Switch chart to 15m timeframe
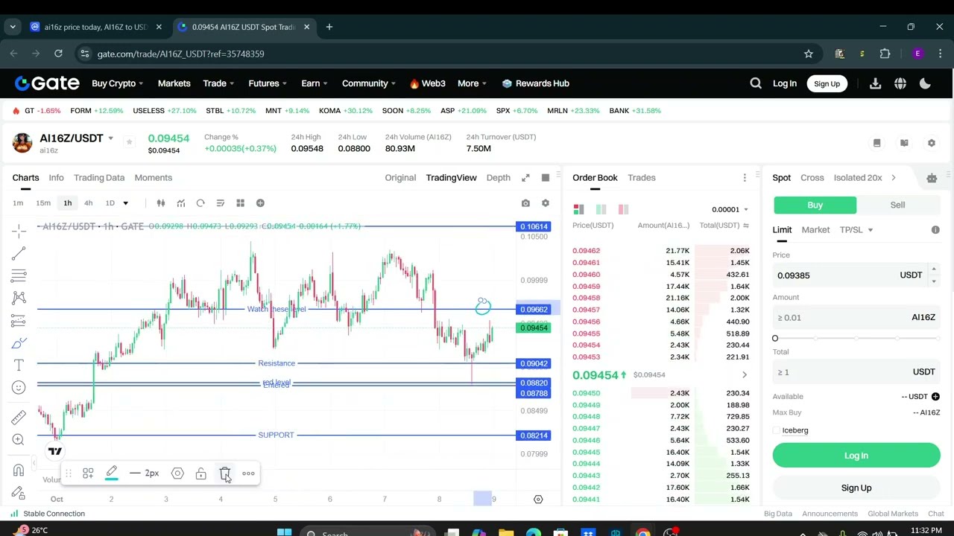 coord(43,203)
